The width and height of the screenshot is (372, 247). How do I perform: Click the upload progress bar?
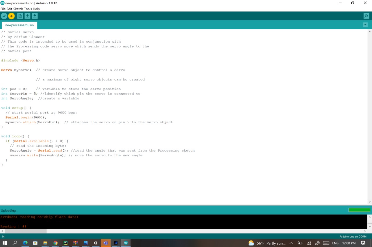(x=360, y=210)
